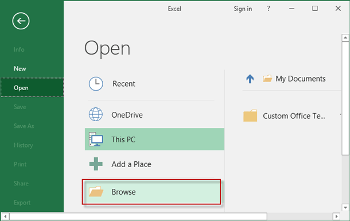Click the Add a Place label
This screenshot has height=221, width=350.
pyautogui.click(x=131, y=164)
